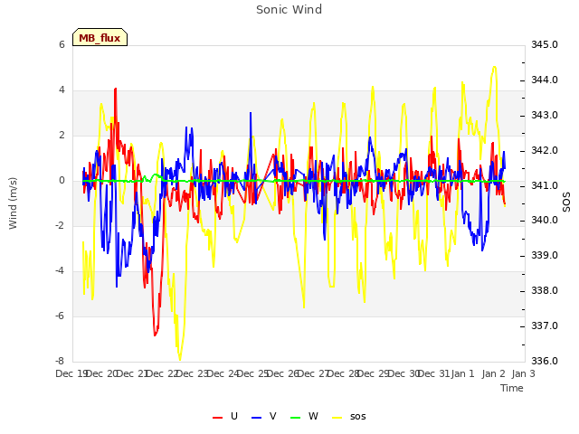The height and width of the screenshot is (434, 579).
Task: Click the W legend label
Action: coord(313,416)
